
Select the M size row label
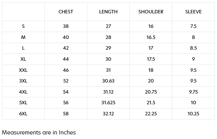pyautogui.click(x=23, y=37)
